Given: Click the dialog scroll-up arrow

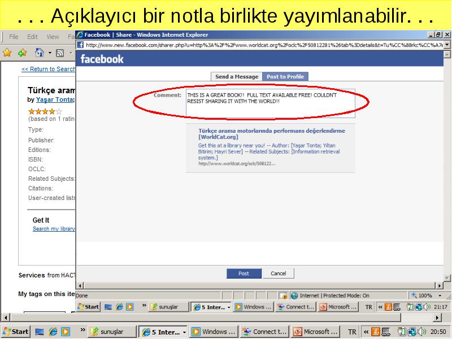Looking at the screenshot, I should click(x=447, y=54).
